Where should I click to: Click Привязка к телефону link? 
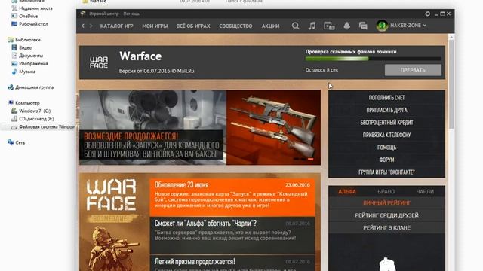386,135
